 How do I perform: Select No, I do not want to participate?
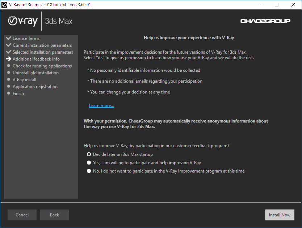click(x=89, y=171)
